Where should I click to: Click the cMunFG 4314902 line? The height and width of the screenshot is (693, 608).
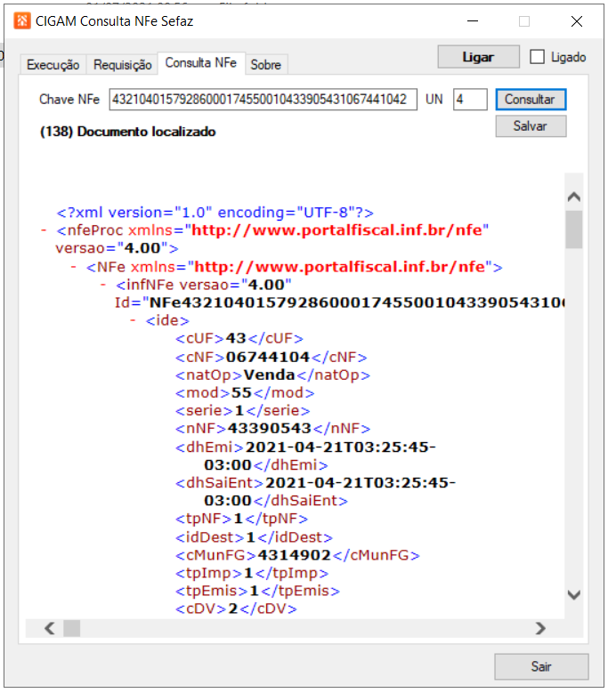point(297,555)
